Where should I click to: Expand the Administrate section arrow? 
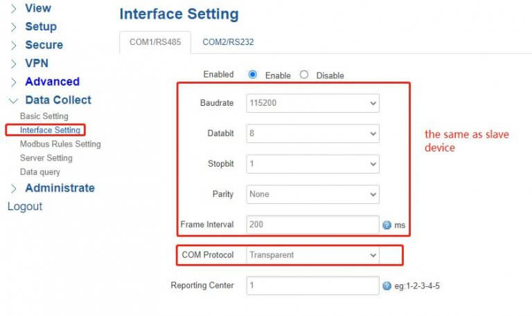[13, 189]
